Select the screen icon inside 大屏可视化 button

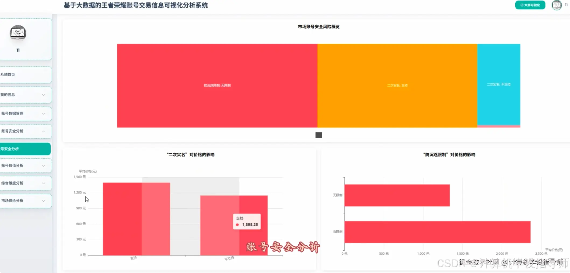522,5
